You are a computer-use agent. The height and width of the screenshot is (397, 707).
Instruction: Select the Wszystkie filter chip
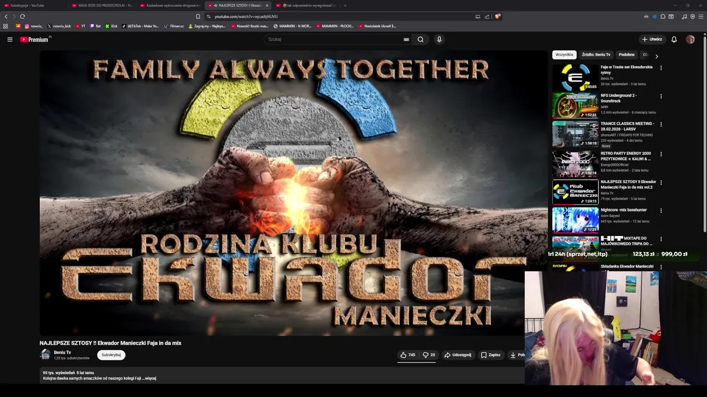[564, 55]
